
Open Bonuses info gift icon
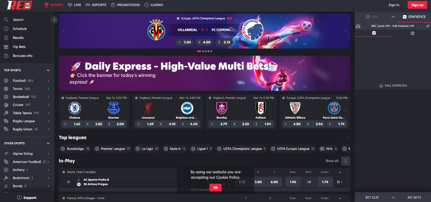6,56
